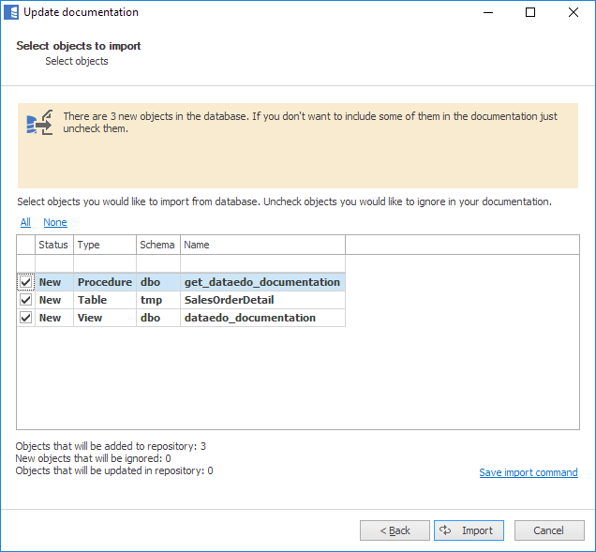Select the dataedo_documentation view row
This screenshot has height=552, width=596.
tap(249, 318)
